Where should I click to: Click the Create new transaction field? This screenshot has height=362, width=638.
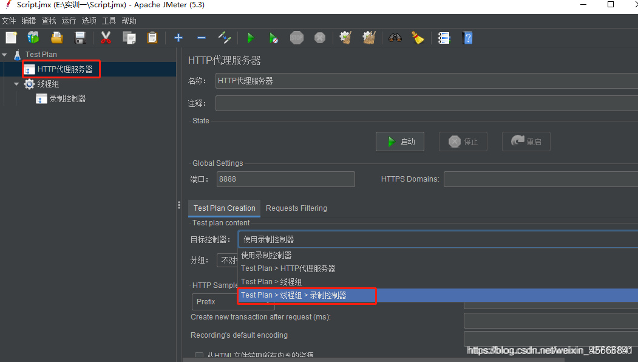point(551,321)
